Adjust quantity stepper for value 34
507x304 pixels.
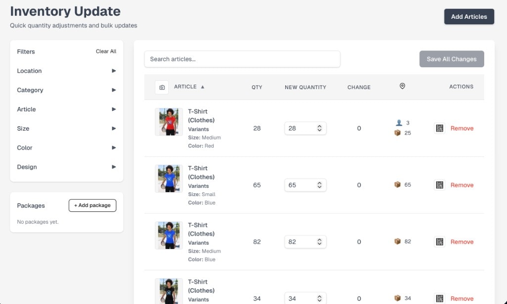tap(319, 299)
